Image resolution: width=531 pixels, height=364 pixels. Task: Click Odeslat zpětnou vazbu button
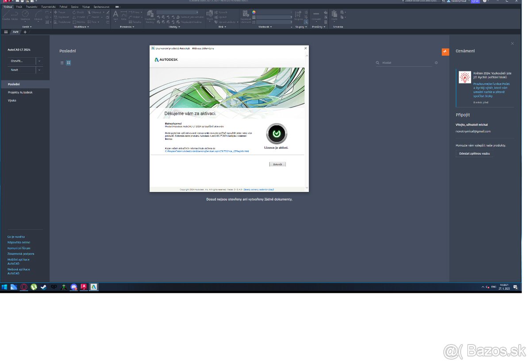pos(474,153)
